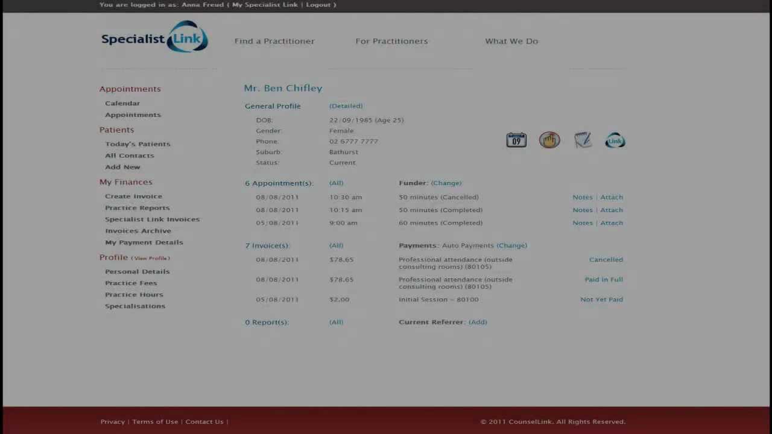Click the Bathurst suburb value
The height and width of the screenshot is (434, 772).
click(x=344, y=152)
